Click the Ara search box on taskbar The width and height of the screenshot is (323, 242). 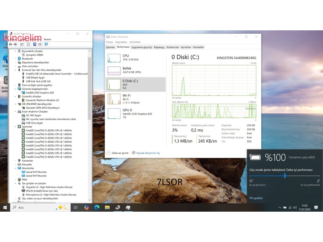(x=41, y=207)
